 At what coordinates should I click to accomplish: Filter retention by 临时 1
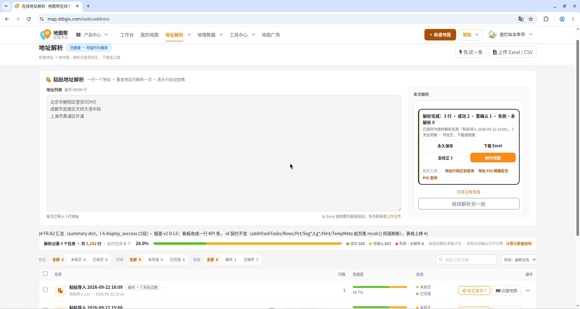point(231,260)
